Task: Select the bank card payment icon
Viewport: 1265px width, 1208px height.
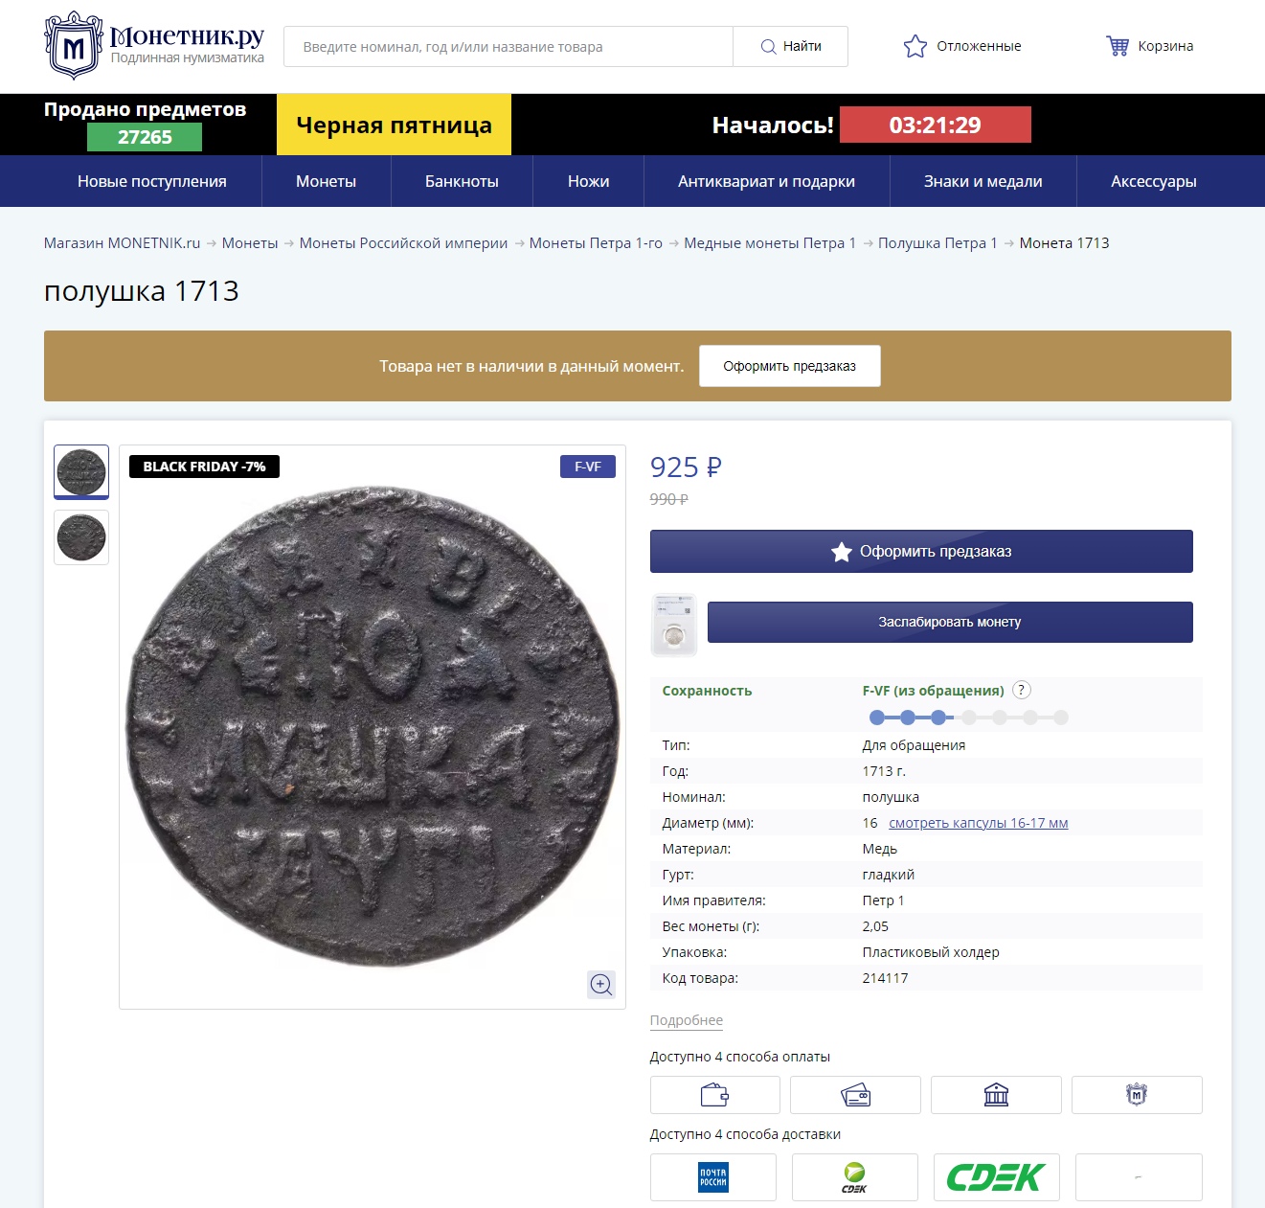Action: [x=855, y=1095]
